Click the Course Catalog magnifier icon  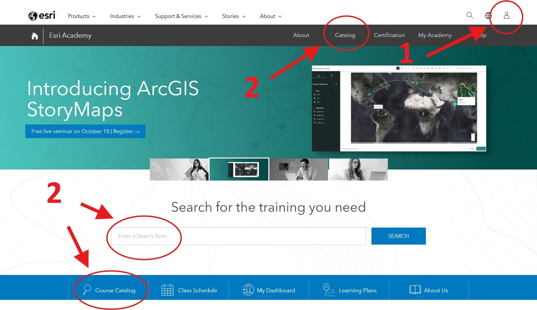point(87,289)
